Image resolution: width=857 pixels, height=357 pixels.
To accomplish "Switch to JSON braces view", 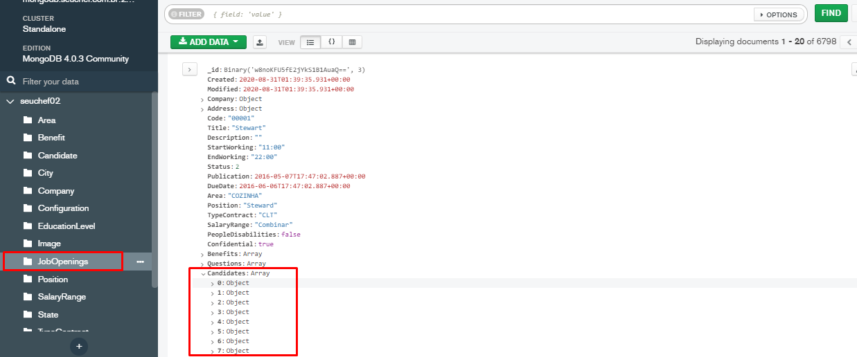I will click(x=331, y=42).
